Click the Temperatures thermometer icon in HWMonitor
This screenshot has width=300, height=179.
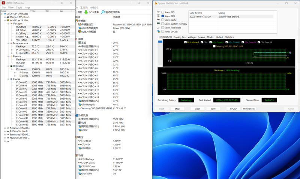coord(12,43)
